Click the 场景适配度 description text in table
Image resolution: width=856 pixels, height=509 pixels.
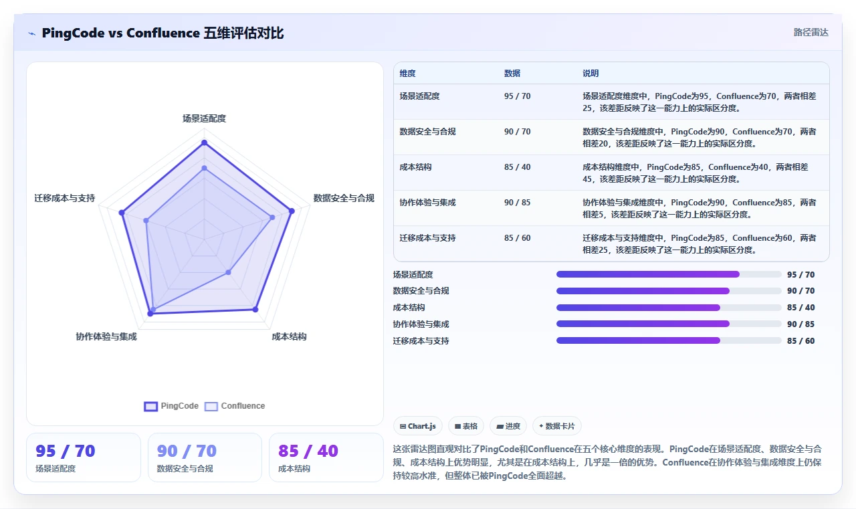(700, 102)
